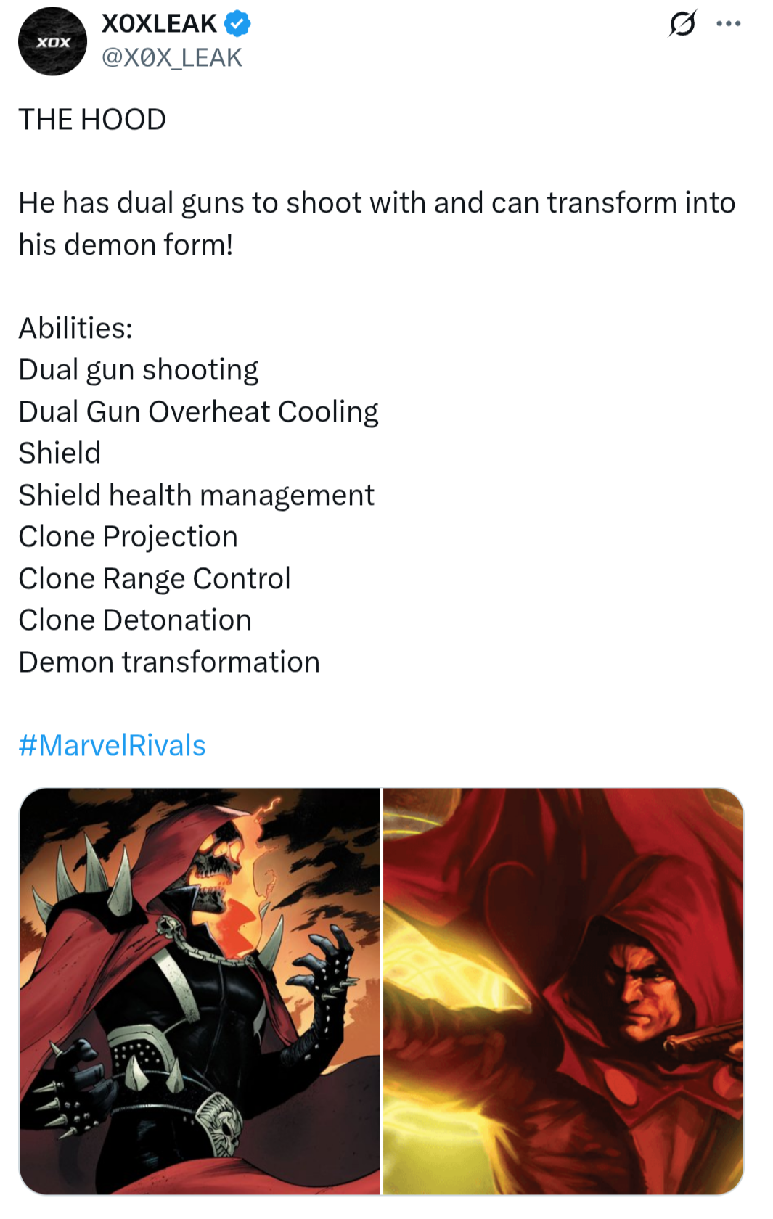This screenshot has width=773, height=1219.
Task: Click the Clone Projection line
Action: point(128,537)
